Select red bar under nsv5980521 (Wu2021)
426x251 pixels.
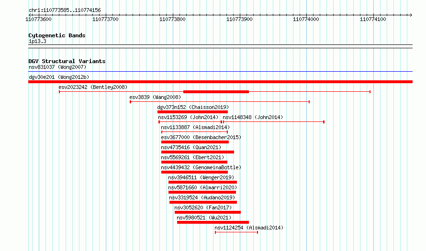(213, 222)
